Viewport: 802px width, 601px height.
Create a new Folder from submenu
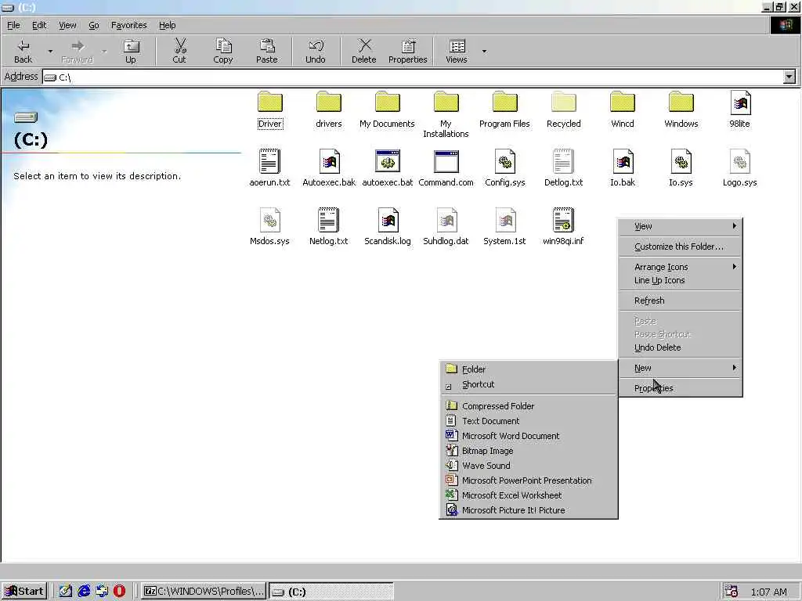[529, 369]
